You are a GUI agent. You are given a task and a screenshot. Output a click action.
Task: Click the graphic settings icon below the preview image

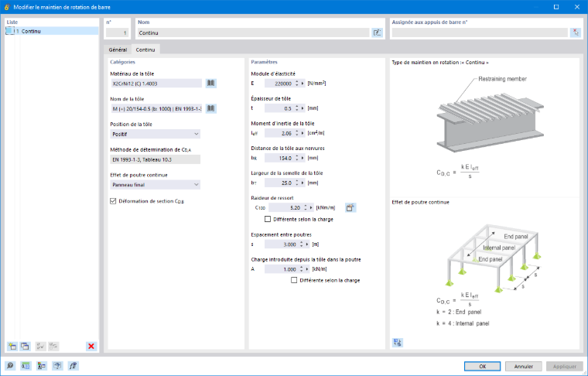click(x=398, y=342)
